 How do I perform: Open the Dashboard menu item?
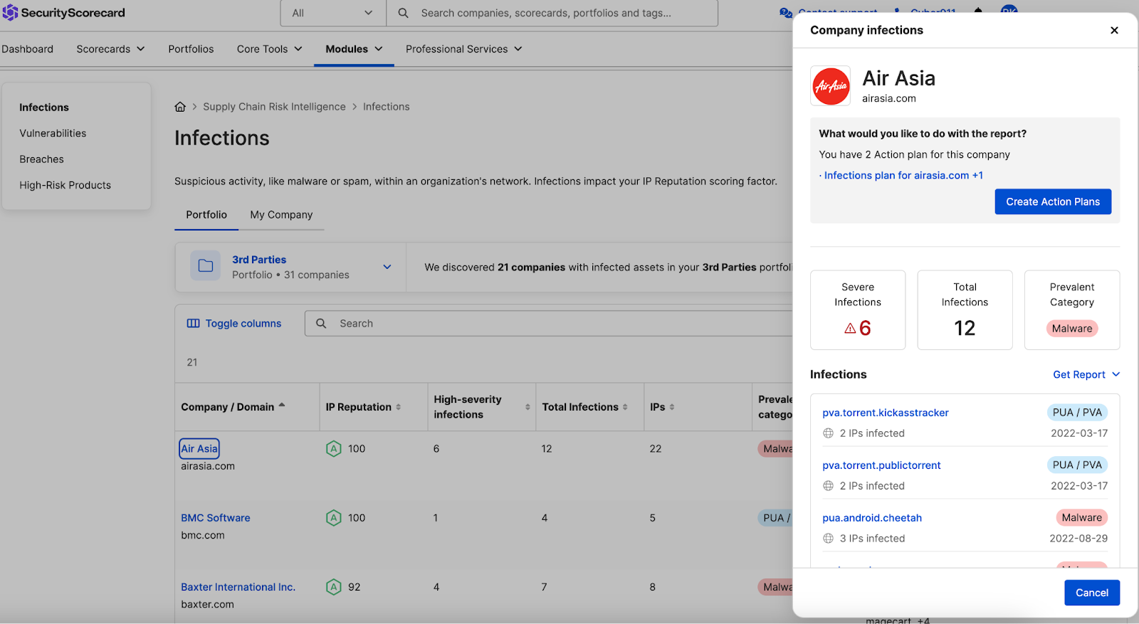click(x=27, y=49)
